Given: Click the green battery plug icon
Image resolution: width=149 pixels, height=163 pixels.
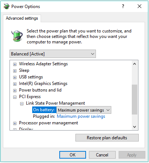Looking at the screenshot, I should coord(17,36).
